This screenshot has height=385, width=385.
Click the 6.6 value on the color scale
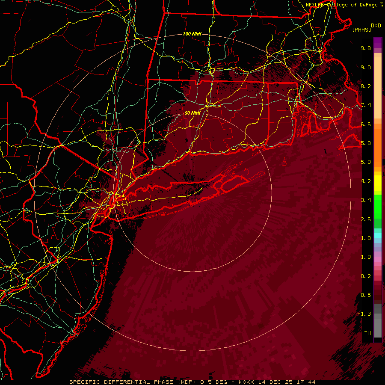pyautogui.click(x=366, y=124)
